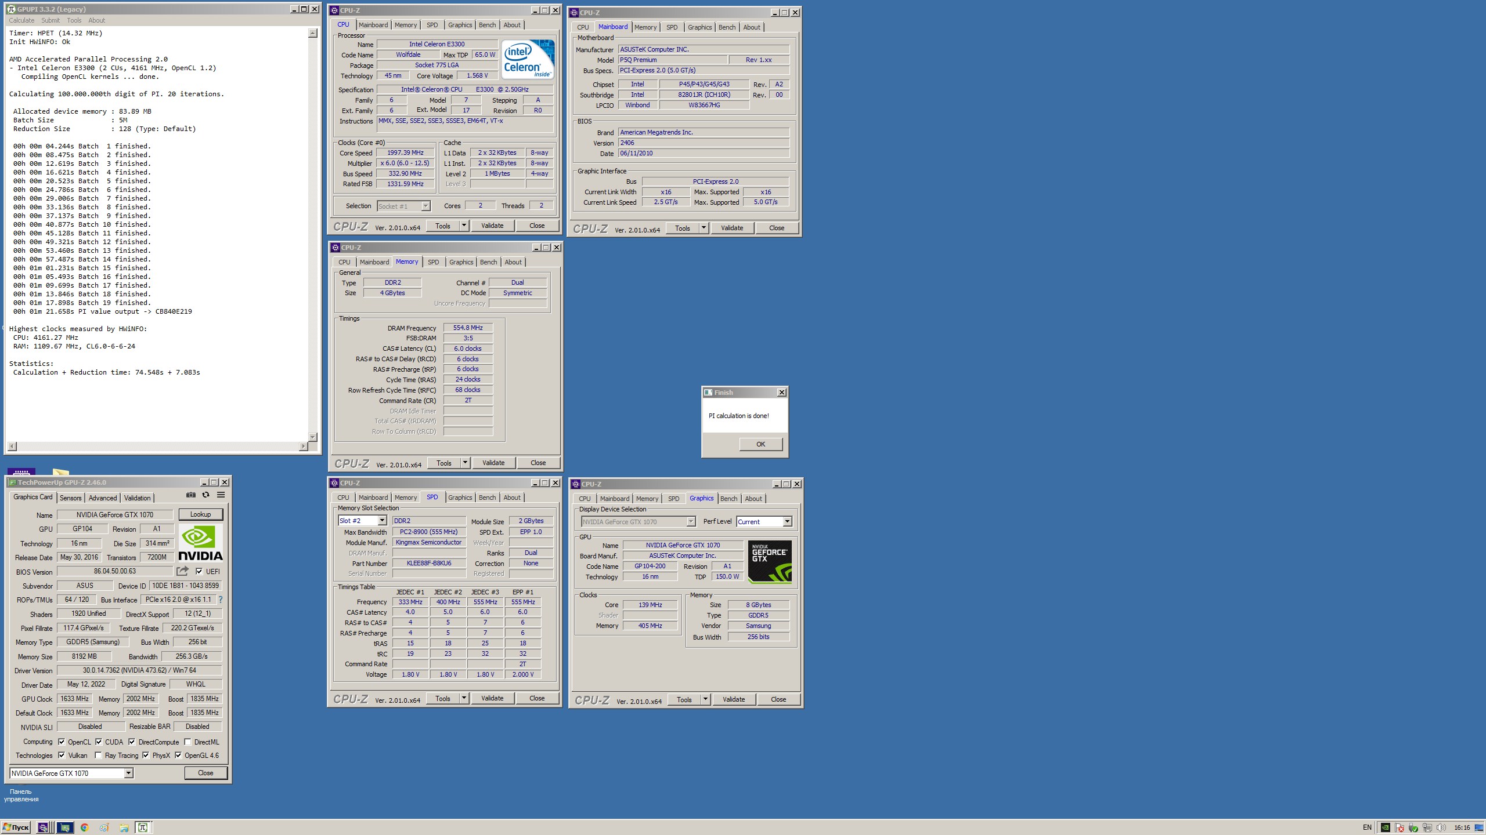Toggle the UEFI checkbox in GPU-Z
The height and width of the screenshot is (835, 1486).
[x=199, y=571]
